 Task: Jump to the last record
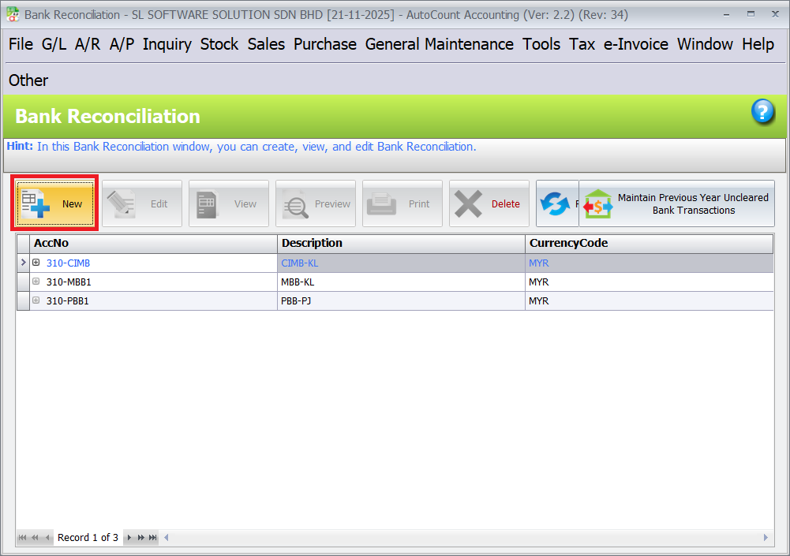(152, 537)
